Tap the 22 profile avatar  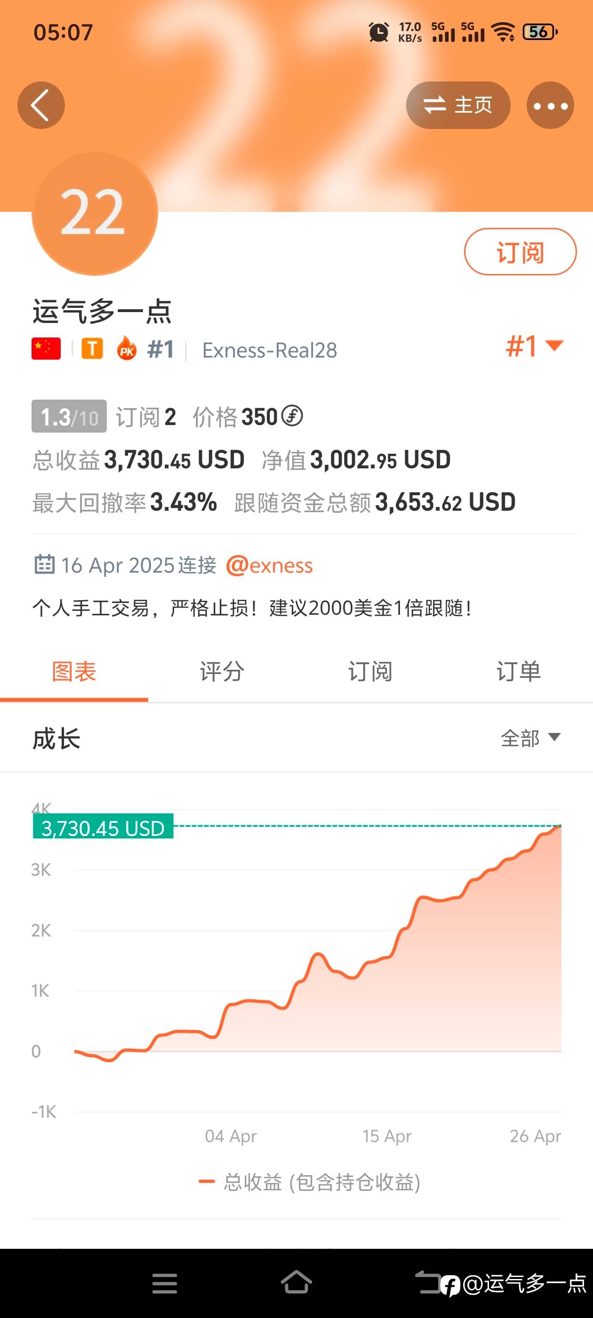pos(95,213)
